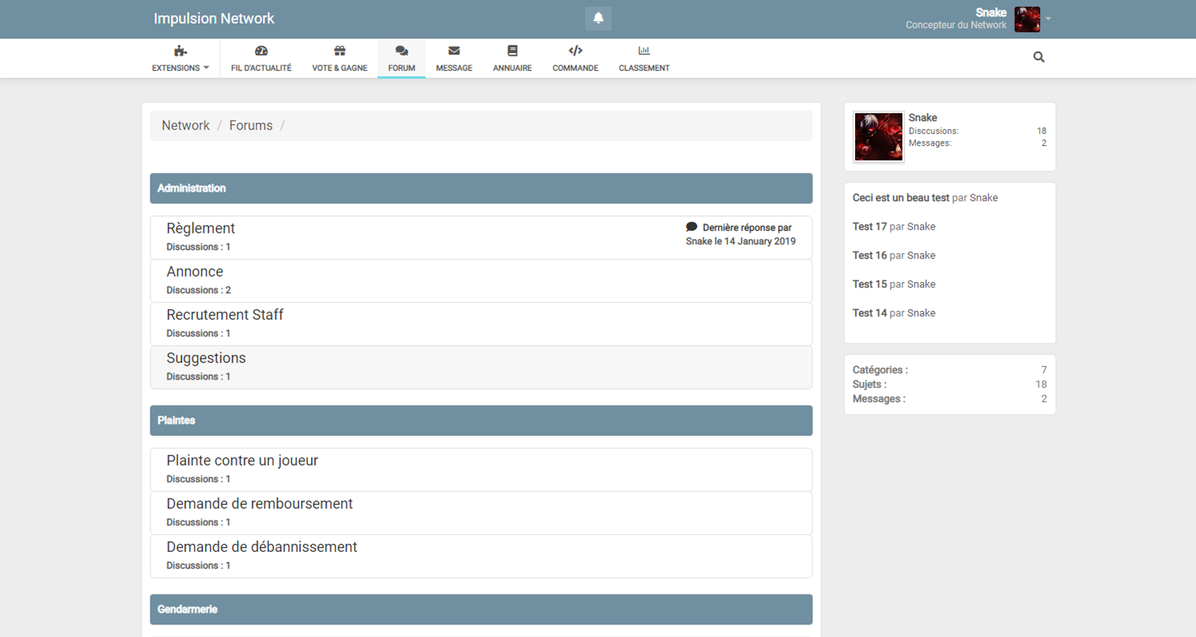The width and height of the screenshot is (1196, 637).
Task: Open Fil d'actualité dashboard icon
Action: [x=261, y=51]
